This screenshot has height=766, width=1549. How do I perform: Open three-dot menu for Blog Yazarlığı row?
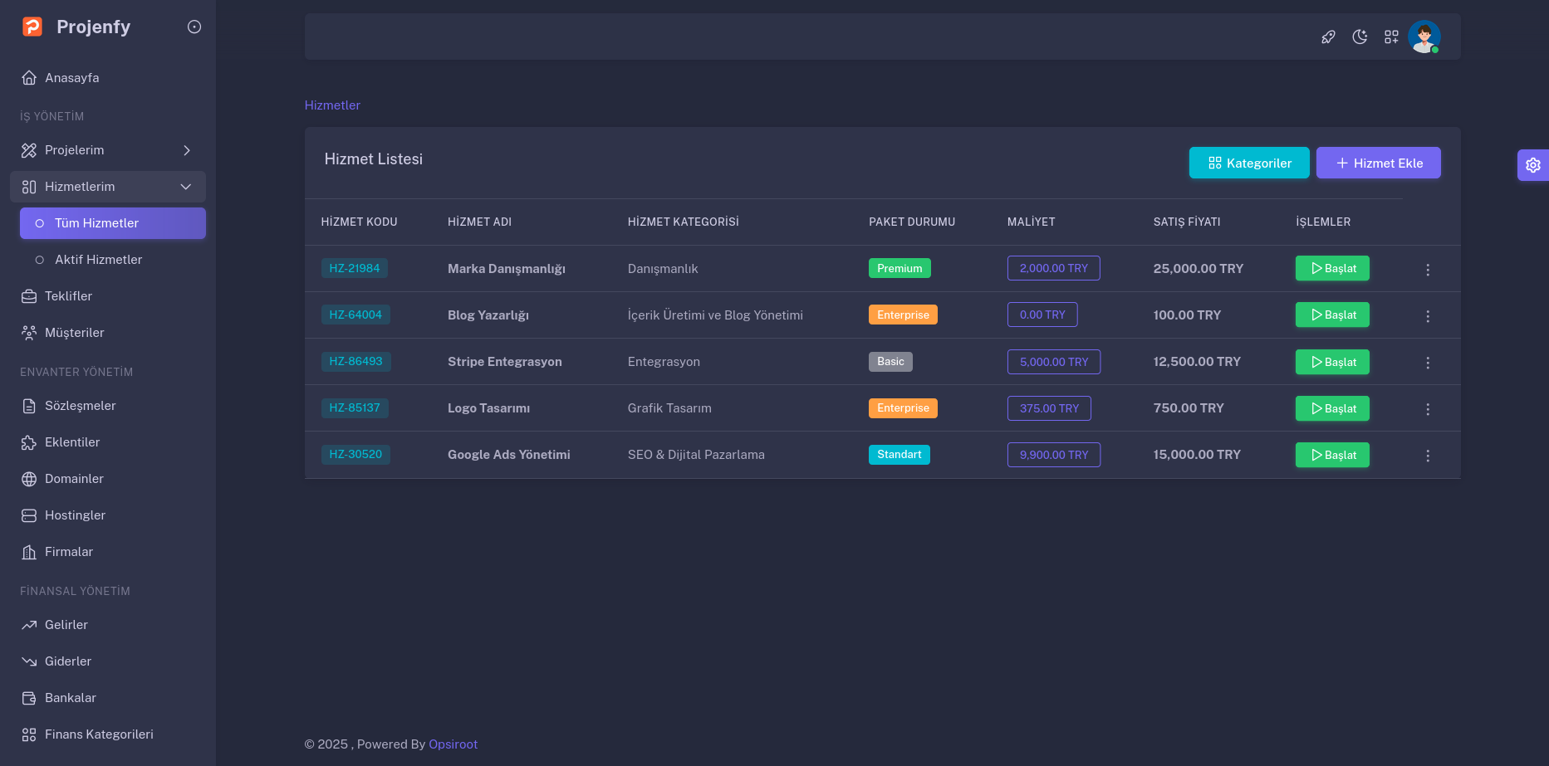point(1427,316)
